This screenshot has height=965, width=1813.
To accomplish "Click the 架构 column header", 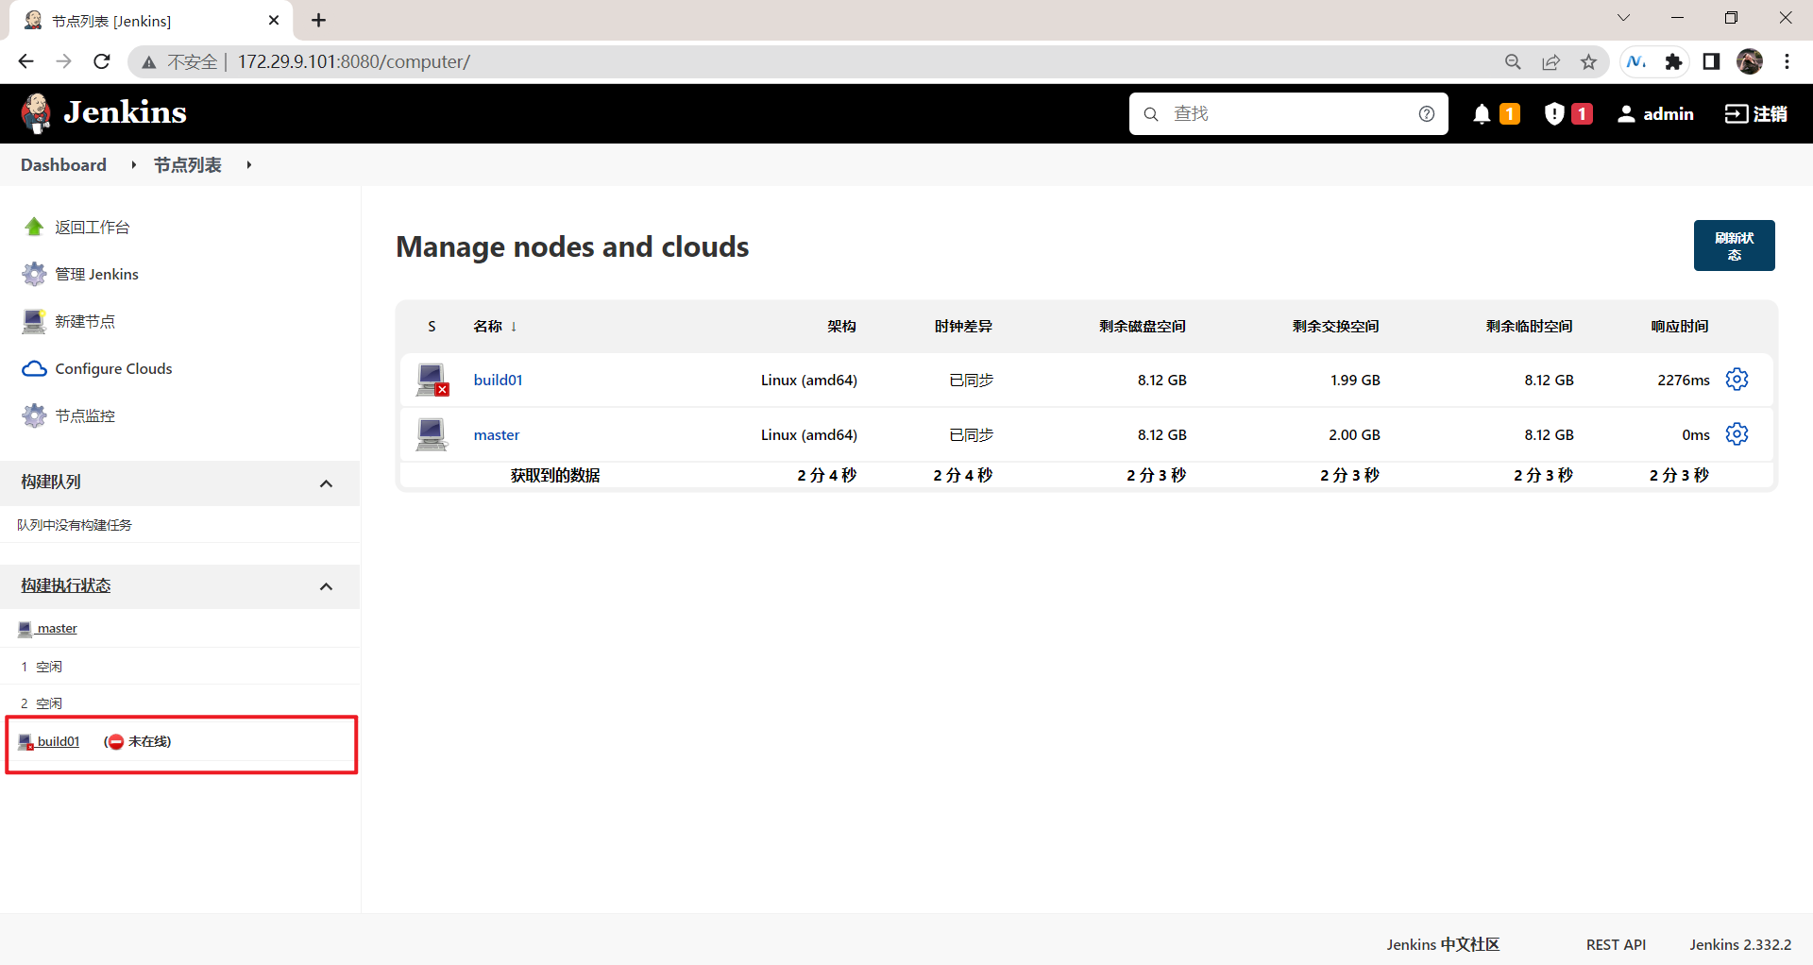I will pyautogui.click(x=841, y=326).
